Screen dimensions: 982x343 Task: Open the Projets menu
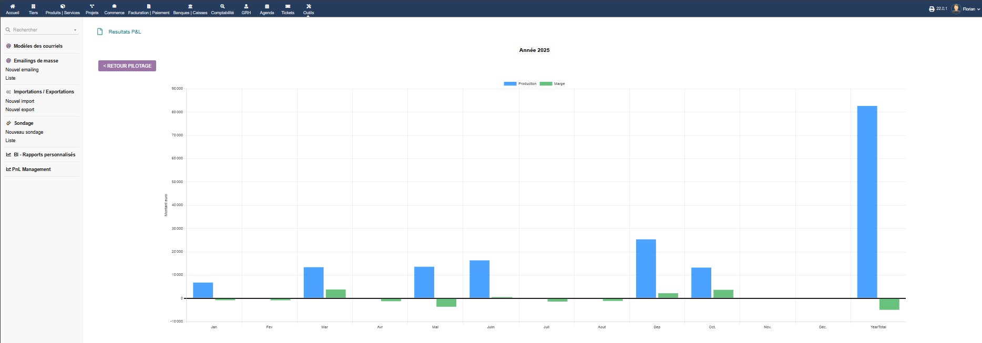pyautogui.click(x=92, y=9)
